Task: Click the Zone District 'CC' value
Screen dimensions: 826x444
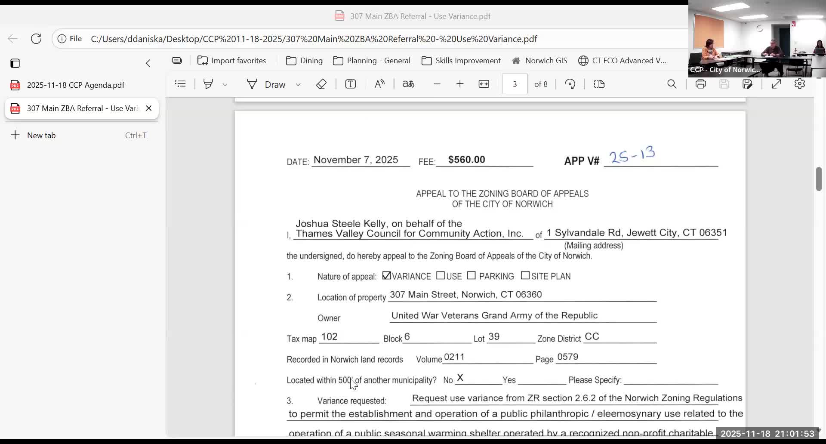Action: point(592,336)
